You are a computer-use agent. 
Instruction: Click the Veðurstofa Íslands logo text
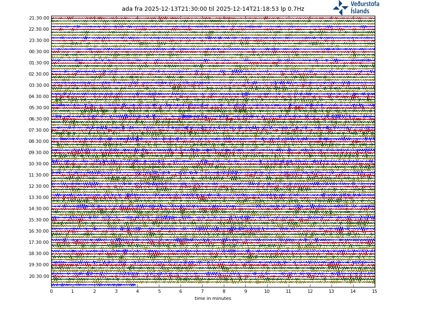coord(364,7)
